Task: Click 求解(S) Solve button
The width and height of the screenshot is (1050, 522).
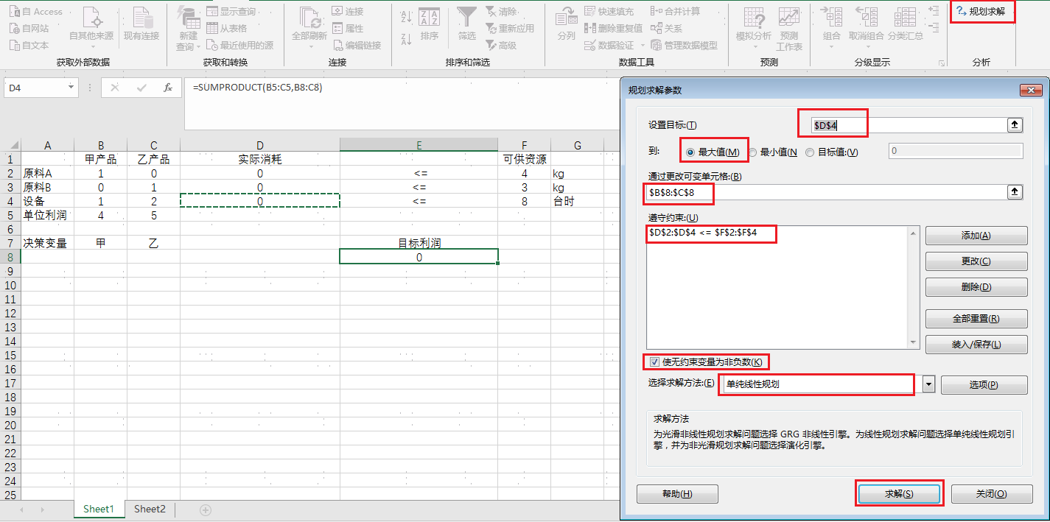Action: click(x=899, y=494)
